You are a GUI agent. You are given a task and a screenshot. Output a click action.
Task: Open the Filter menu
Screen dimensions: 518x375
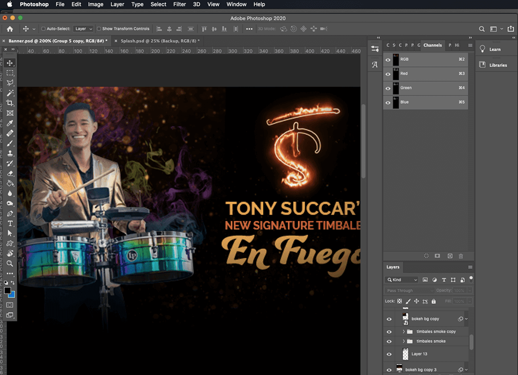tap(179, 4)
